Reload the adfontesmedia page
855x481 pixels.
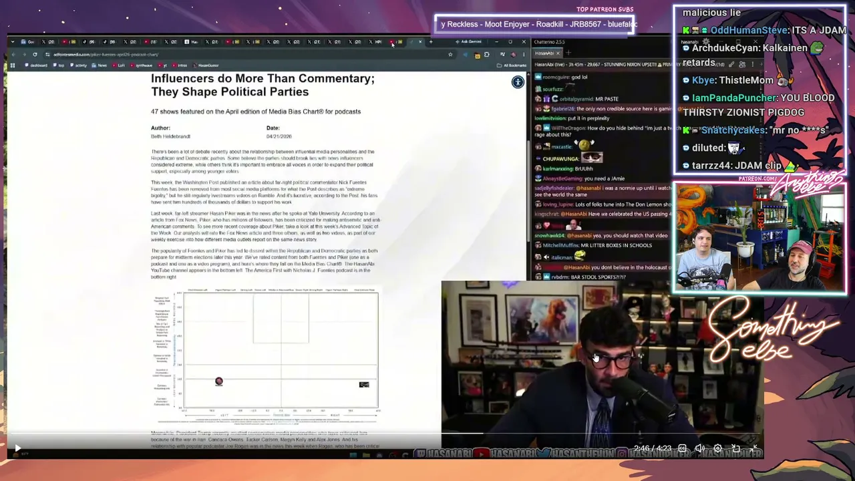point(35,54)
